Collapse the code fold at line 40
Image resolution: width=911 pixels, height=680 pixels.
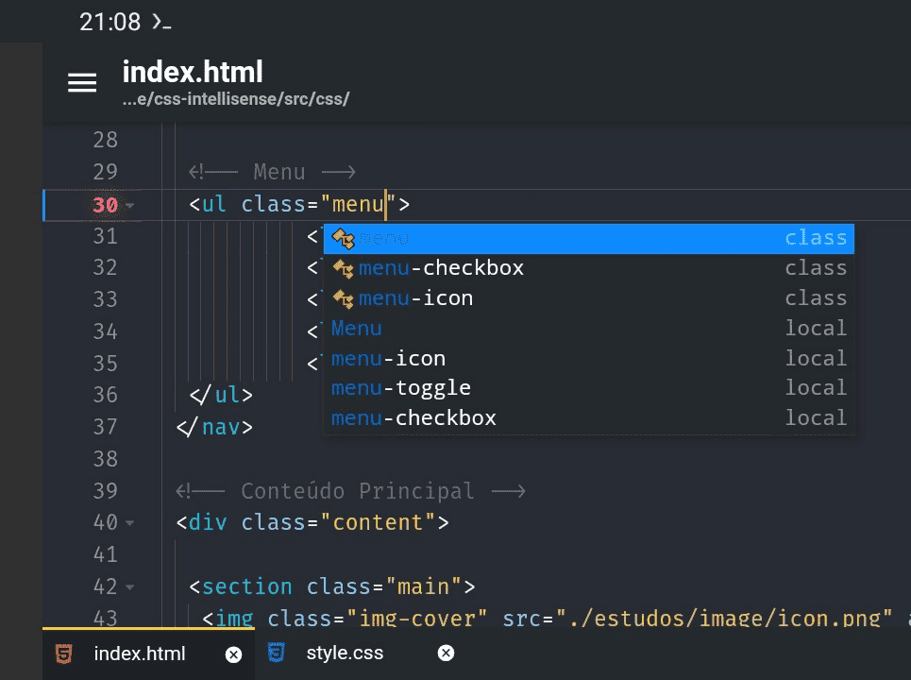click(129, 523)
